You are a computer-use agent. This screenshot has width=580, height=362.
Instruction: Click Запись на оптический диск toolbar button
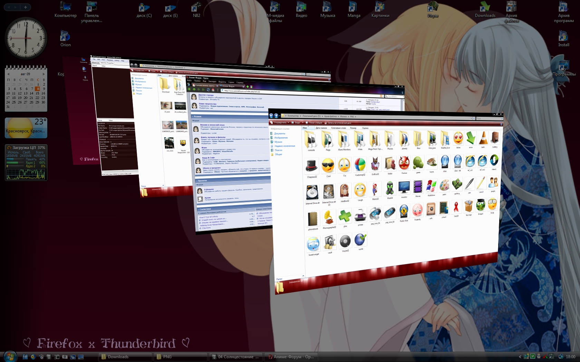click(x=338, y=123)
